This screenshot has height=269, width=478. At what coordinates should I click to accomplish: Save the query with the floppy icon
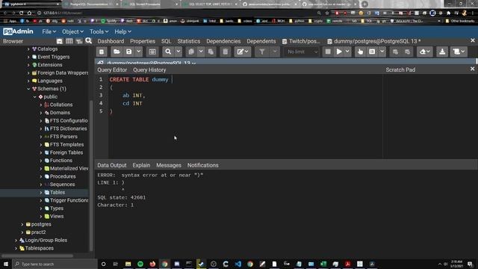129,52
